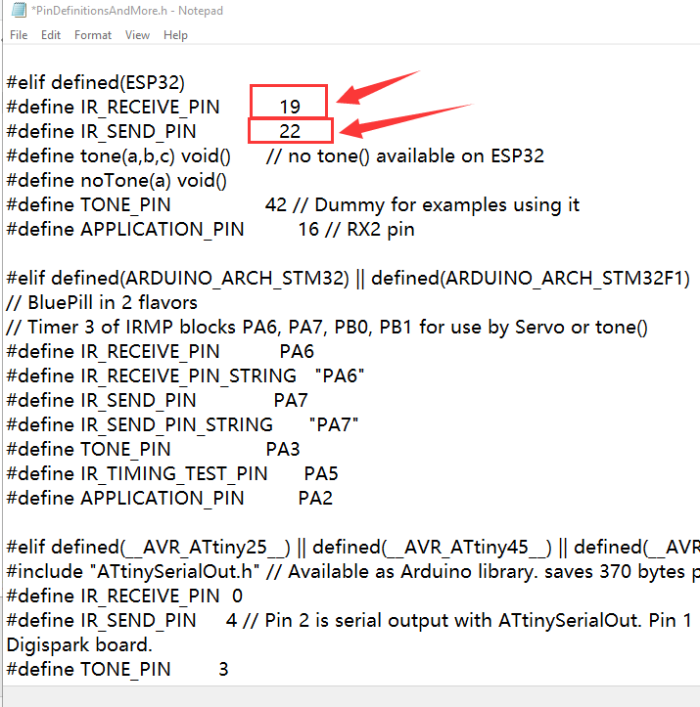Click the horizontal scrollbar at window bottom
Viewport: 700px width, 707px height.
coord(350,696)
